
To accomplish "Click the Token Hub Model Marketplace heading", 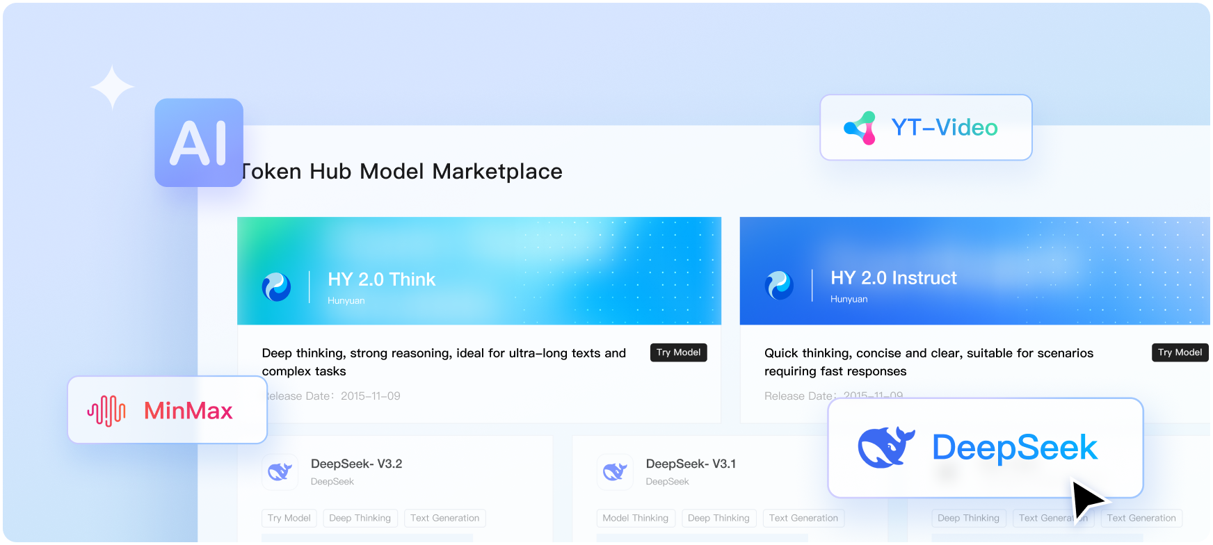I will 401,172.
